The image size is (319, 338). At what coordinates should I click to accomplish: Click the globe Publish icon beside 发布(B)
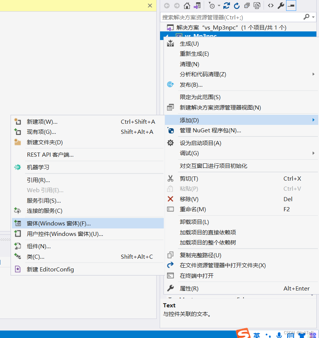(x=171, y=84)
